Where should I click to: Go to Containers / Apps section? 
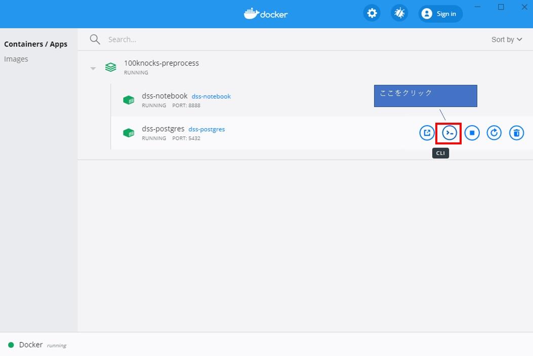(36, 44)
